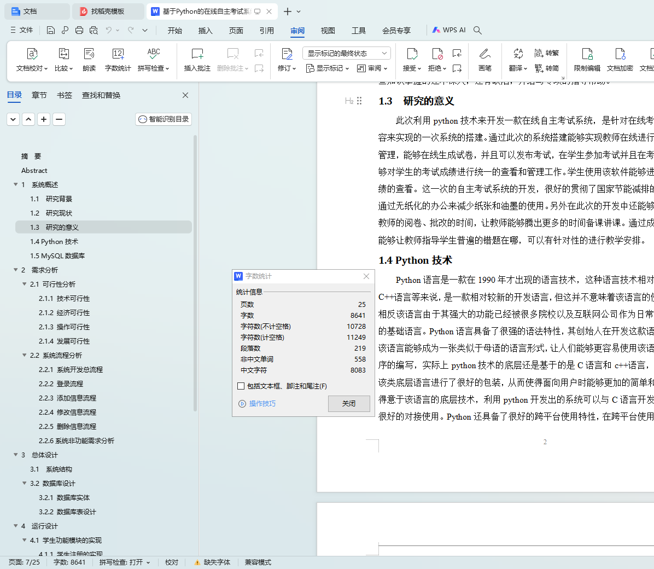The image size is (654, 569).
Task: Click the save icon in quick toolbar
Action: 50,30
